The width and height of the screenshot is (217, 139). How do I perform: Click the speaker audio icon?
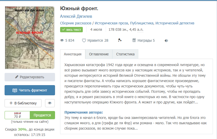[x=166, y=40]
